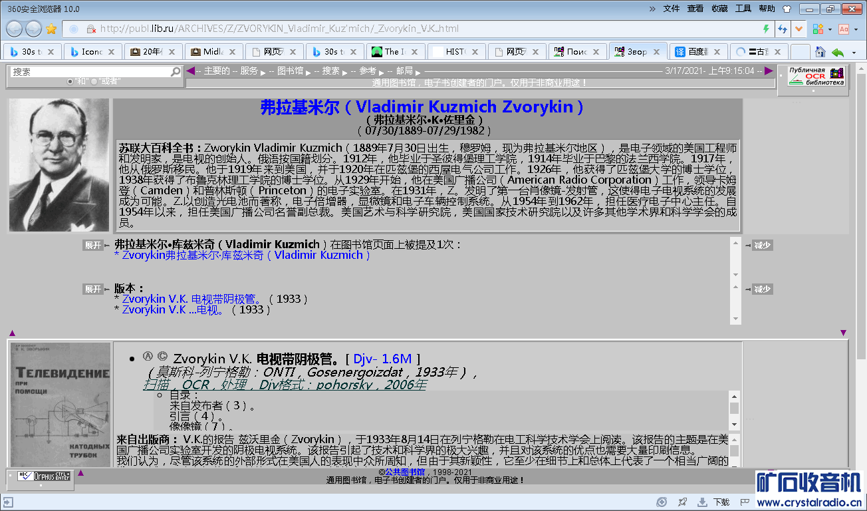The image size is (867, 511).
Task: Click 减少 beside the 版本 section
Action: [x=763, y=289]
